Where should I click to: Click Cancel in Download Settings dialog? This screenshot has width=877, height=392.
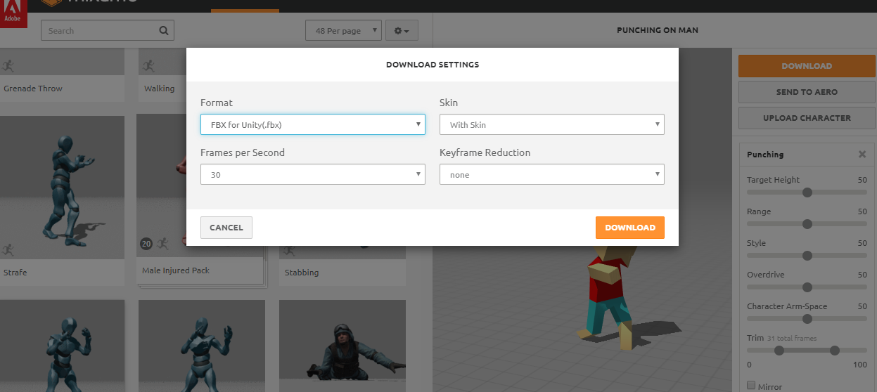tap(226, 228)
